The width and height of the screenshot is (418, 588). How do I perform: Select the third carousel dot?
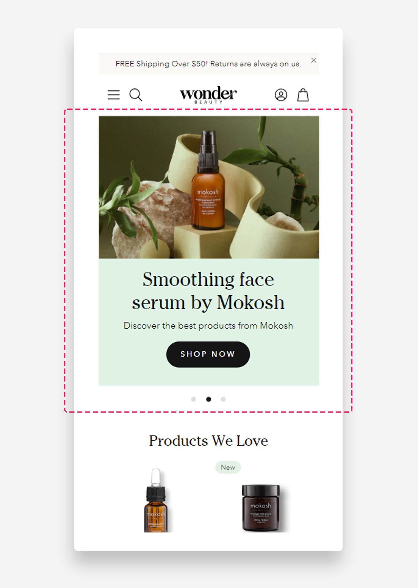pos(223,399)
